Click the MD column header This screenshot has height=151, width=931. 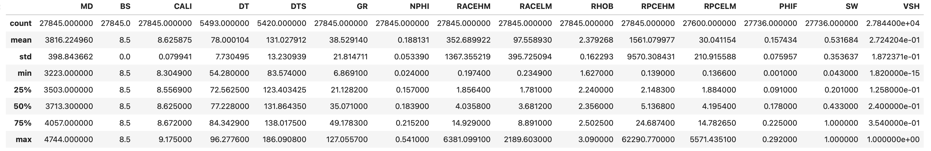[86, 6]
